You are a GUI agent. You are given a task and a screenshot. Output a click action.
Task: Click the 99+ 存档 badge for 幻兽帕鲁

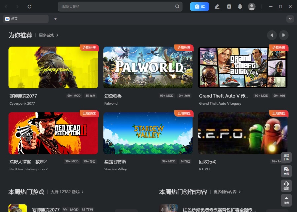point(184,96)
